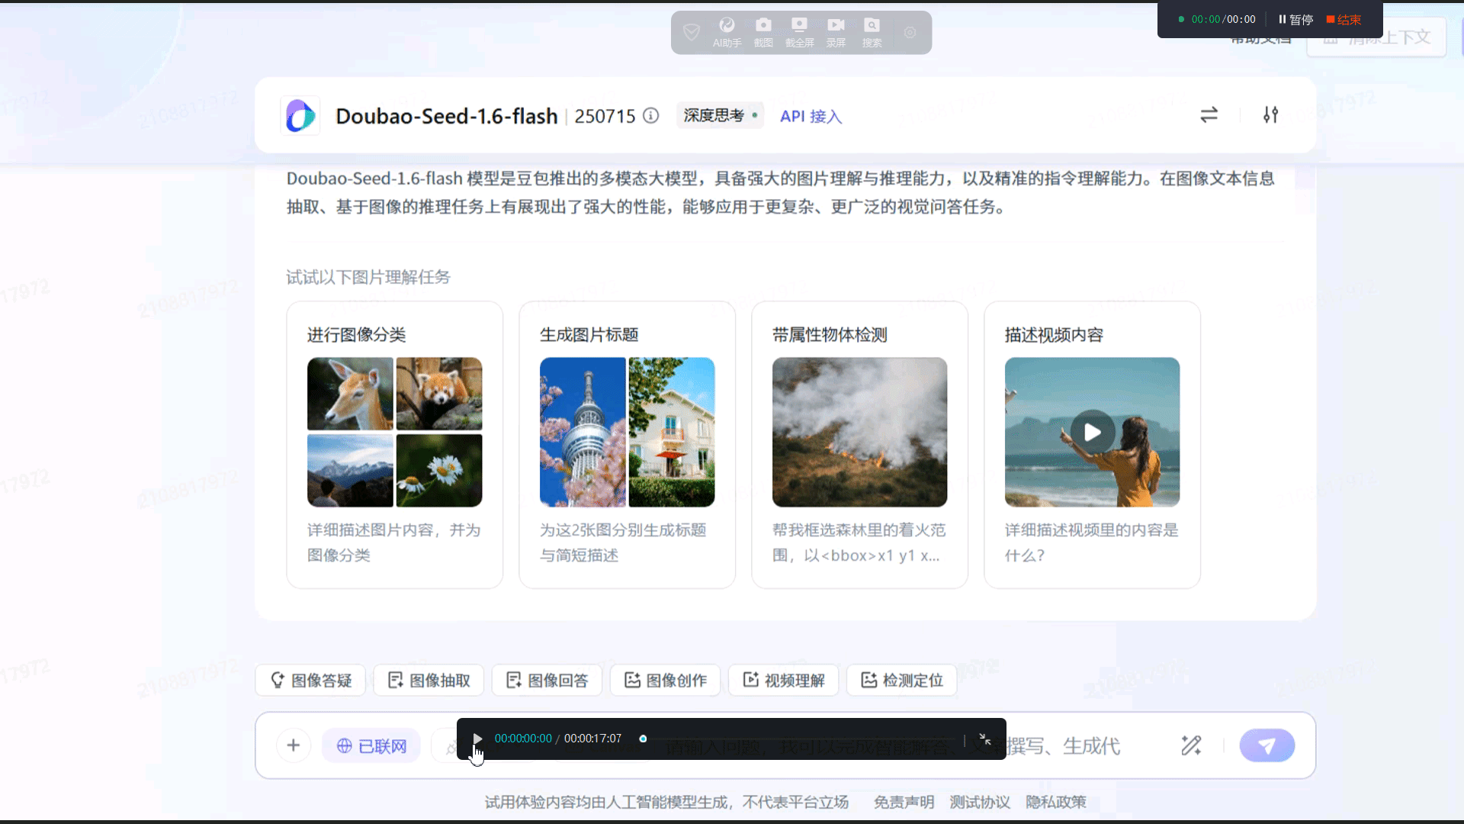This screenshot has height=824, width=1464.
Task: Open the settings gear in floating toolbar
Action: [910, 33]
